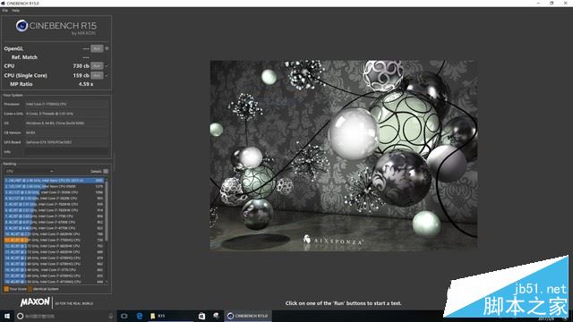This screenshot has height=322, width=573.
Task: Open the Windows Store taskbar icon
Action: click(x=201, y=316)
